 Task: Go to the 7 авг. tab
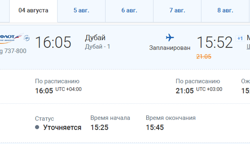click(177, 11)
